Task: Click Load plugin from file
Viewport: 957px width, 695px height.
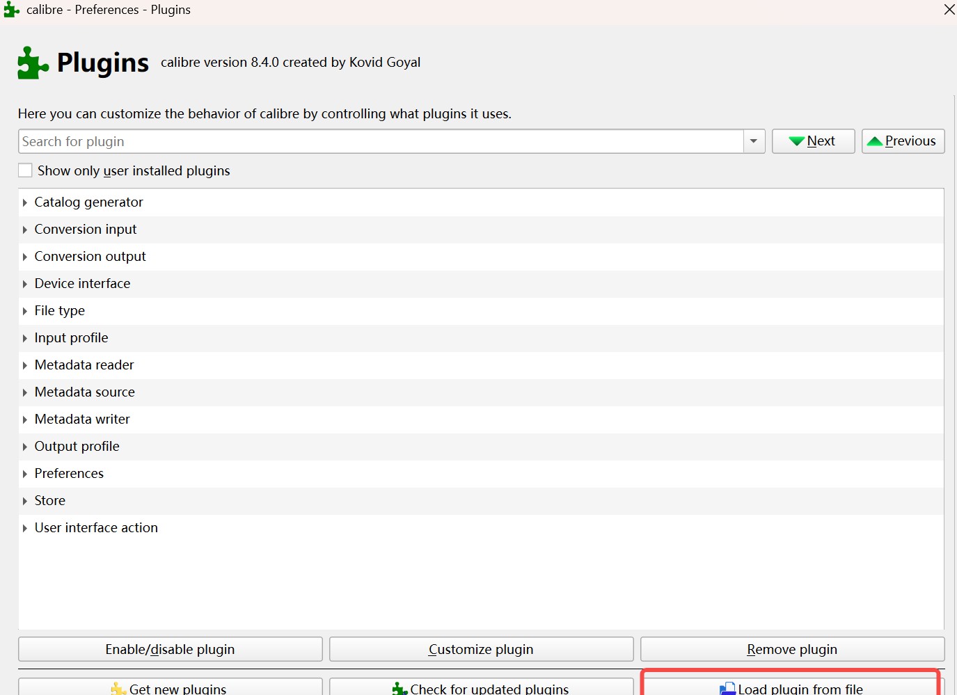Action: coord(792,687)
